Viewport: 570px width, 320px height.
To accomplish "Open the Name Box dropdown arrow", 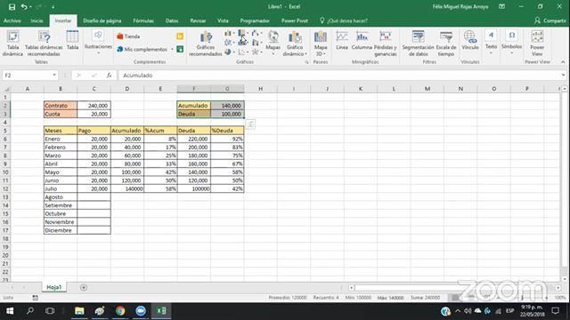I will (x=54, y=75).
